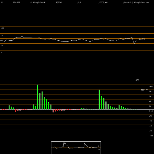154x154 pixels.
Task: Click the RSI value 44.09 label
Action: (142, 39)
